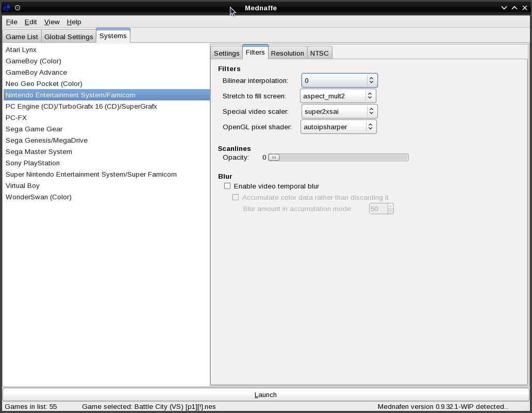The height and width of the screenshot is (413, 532).
Task: Open the File menu
Action: point(11,22)
